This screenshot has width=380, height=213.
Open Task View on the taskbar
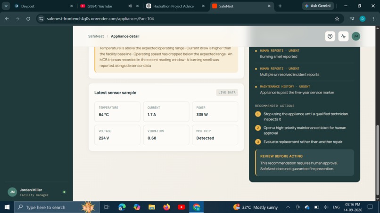107,207
